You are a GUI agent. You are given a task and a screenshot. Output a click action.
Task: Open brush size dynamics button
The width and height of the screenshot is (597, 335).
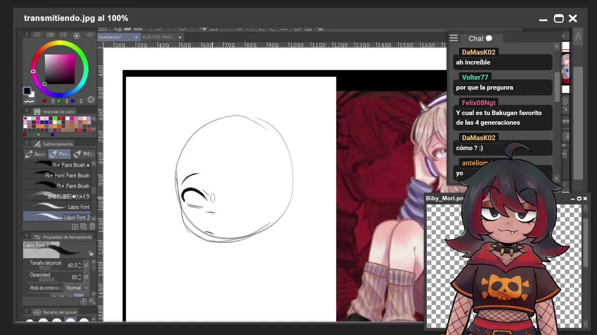pos(86,265)
